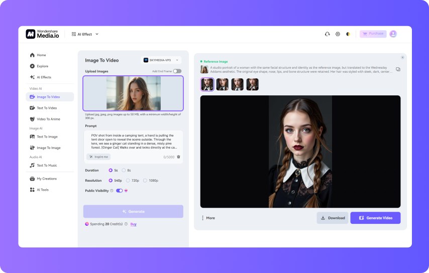This screenshot has width=429, height=273.
Task: Choose the 1080p resolution option
Action: point(145,181)
